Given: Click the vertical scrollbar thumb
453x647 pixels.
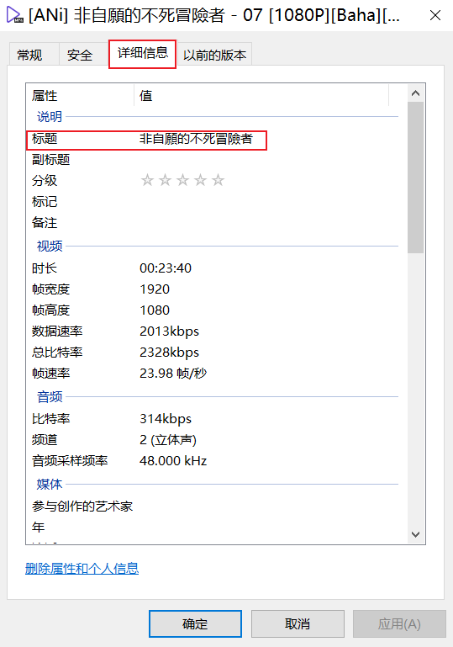Looking at the screenshot, I should [x=415, y=178].
